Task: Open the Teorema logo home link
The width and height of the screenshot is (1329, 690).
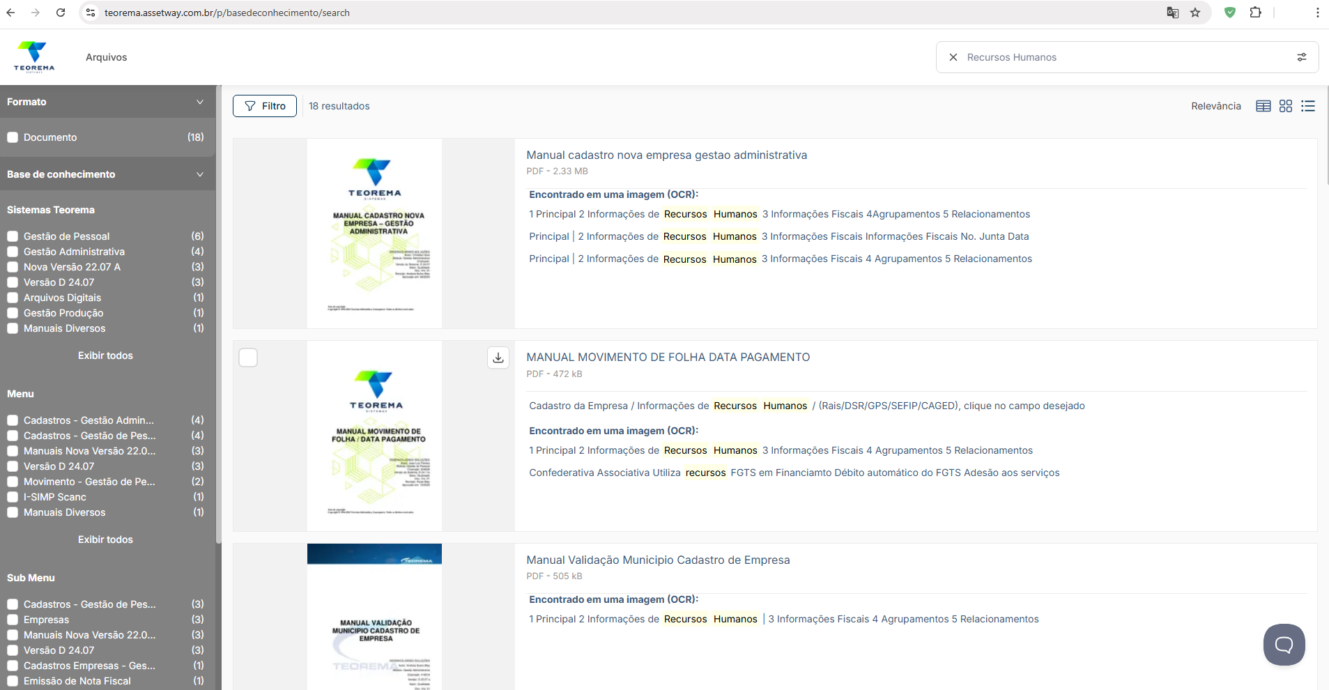Action: [x=33, y=56]
